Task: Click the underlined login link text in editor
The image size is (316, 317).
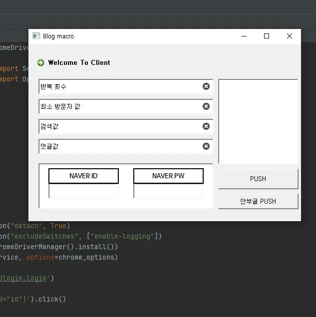Action: 23,279
